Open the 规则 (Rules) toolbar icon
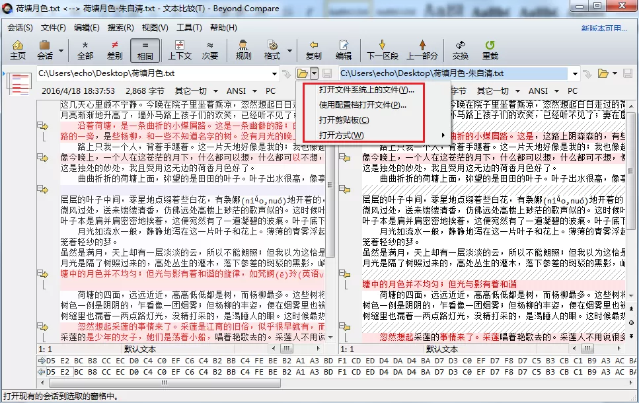 tap(243, 50)
